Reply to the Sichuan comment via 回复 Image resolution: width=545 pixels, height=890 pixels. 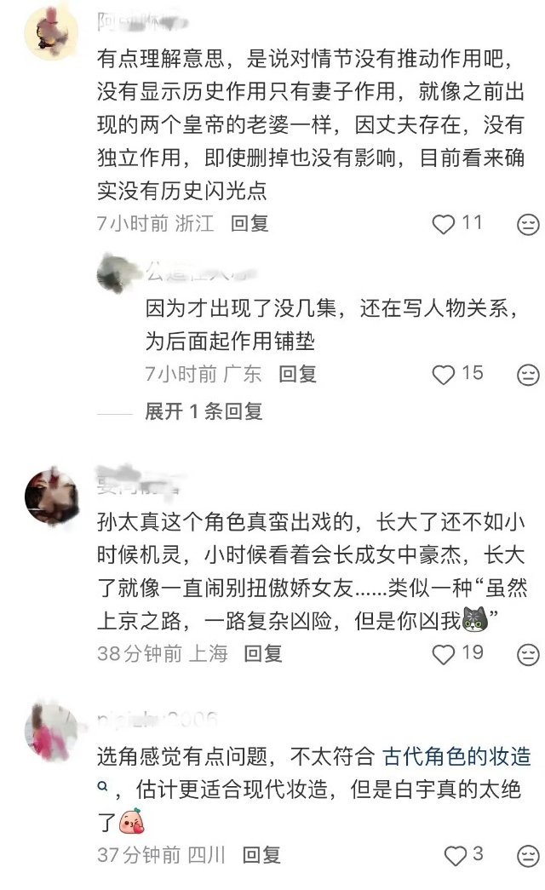pos(261,855)
